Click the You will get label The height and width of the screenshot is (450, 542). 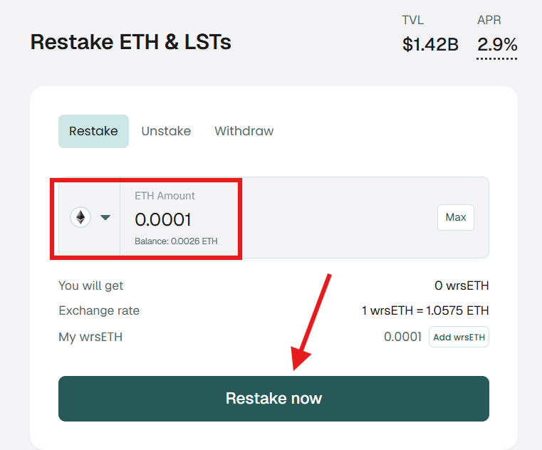(x=91, y=286)
